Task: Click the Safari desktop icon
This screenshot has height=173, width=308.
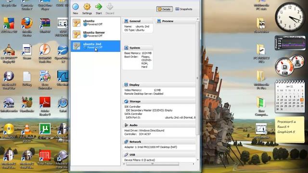Action: click(63, 105)
